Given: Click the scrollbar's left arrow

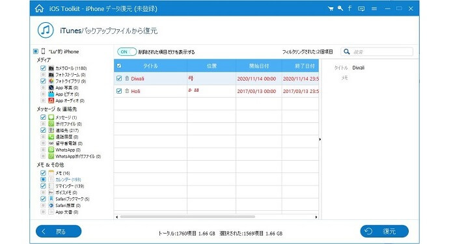Looking at the screenshot, I should click(x=117, y=217).
